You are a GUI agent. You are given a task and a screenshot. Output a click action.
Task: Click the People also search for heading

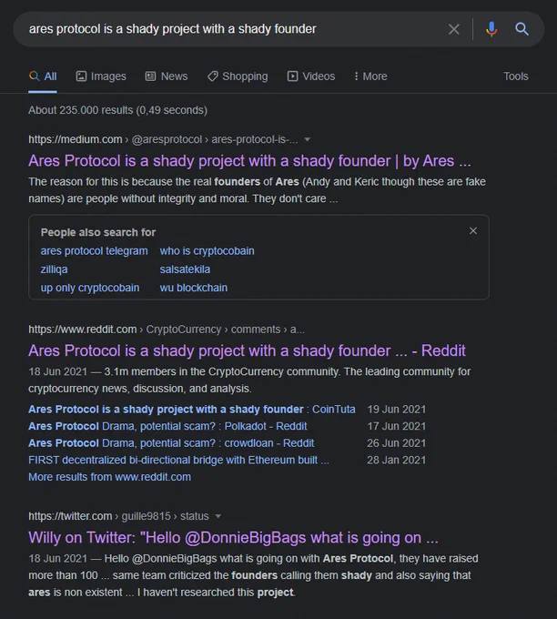coord(98,232)
